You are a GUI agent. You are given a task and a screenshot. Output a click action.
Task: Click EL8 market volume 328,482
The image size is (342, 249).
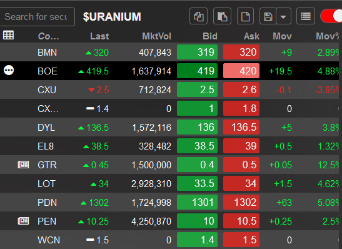(155, 146)
